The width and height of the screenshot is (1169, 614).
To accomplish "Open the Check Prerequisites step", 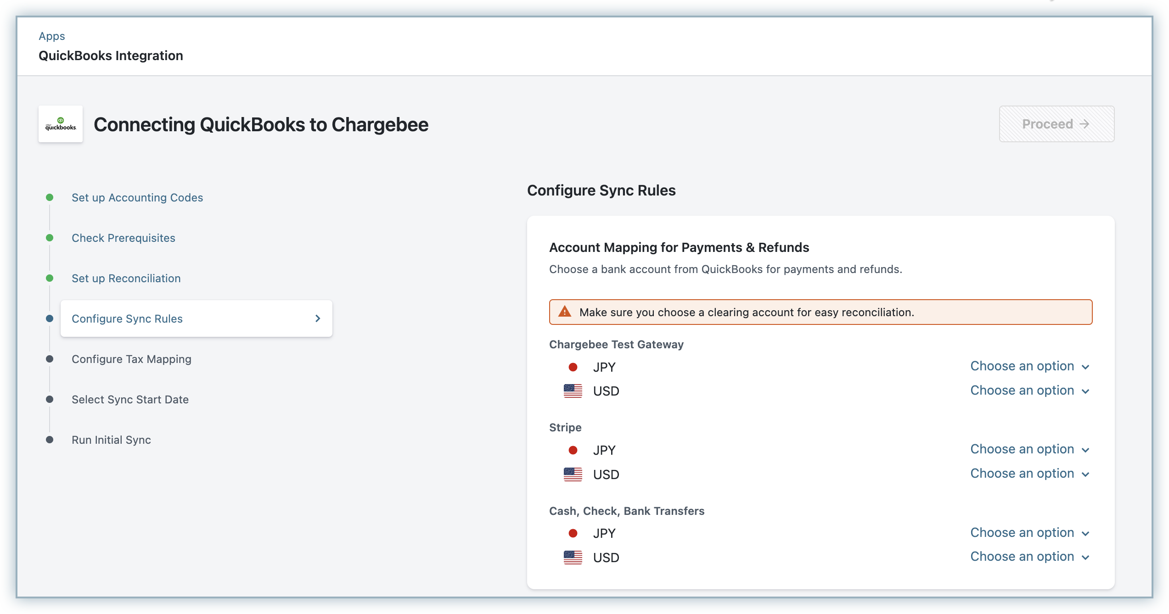I will point(124,238).
